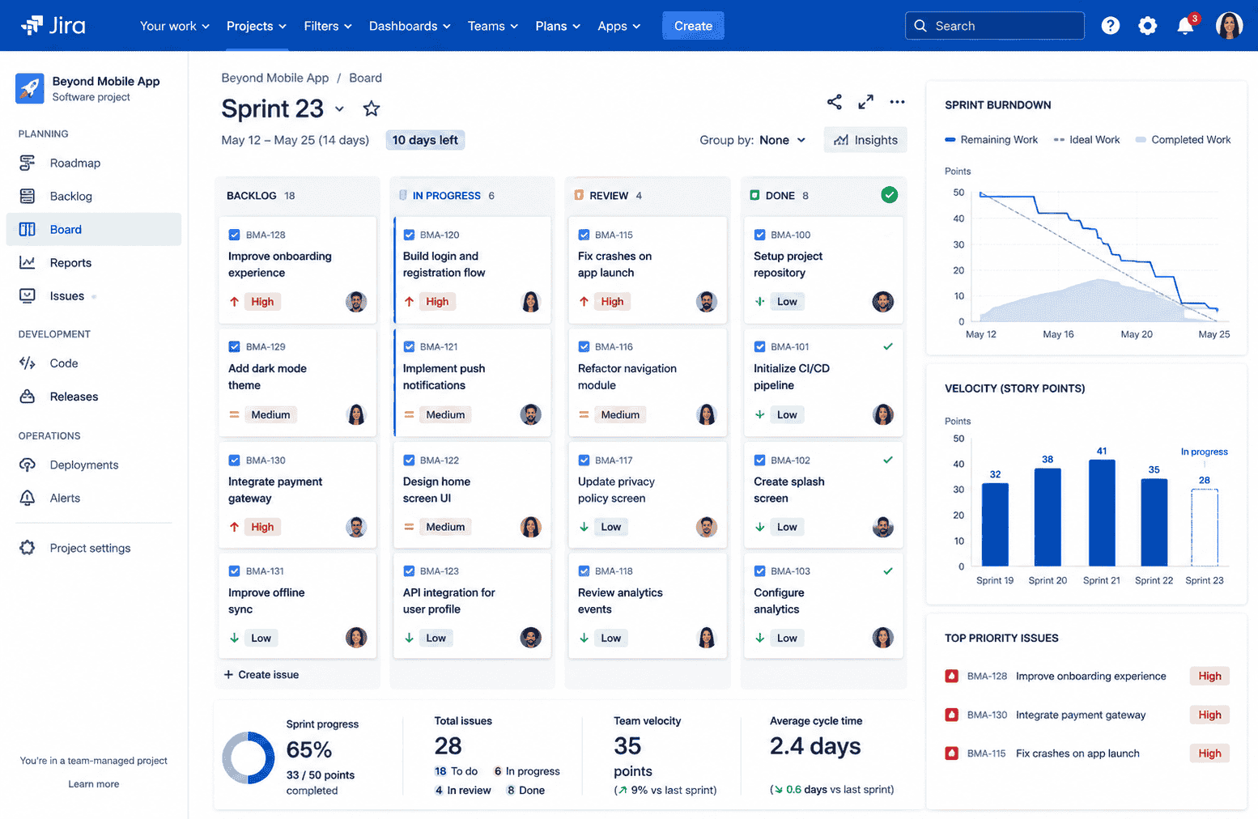Viewport: 1258px width, 819px height.
Task: Toggle the BMA-103 card checkbox
Action: [759, 571]
